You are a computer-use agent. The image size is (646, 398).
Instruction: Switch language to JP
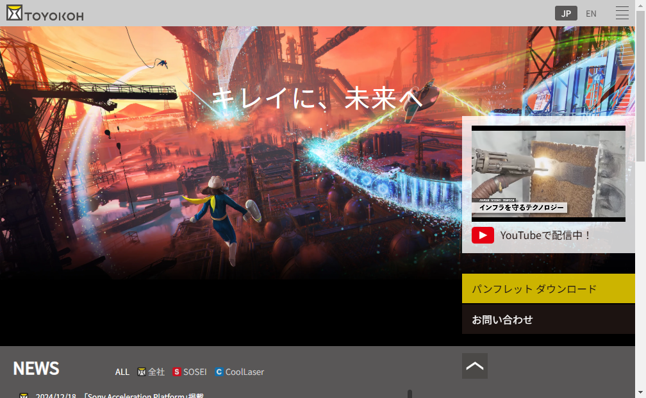pyautogui.click(x=566, y=13)
